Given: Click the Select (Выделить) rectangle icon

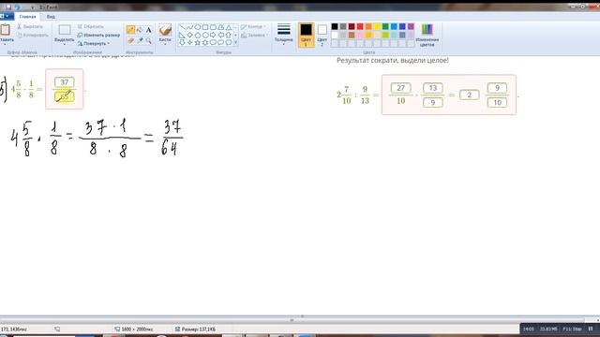Looking at the screenshot, I should pos(65,30).
